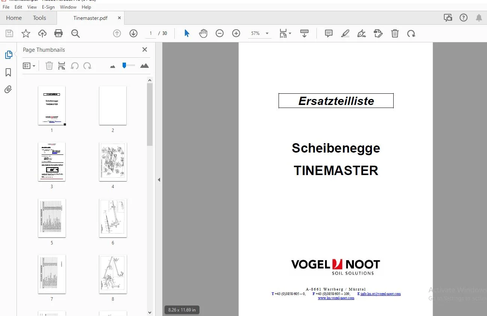The height and width of the screenshot is (316, 487).
Task: Rotate page with toolbar rotate icon
Action: [x=411, y=33]
